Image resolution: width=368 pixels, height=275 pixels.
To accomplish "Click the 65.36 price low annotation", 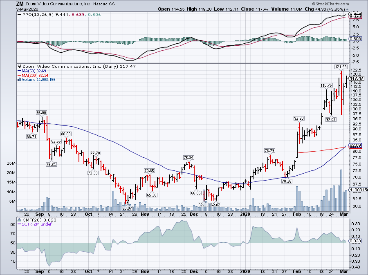I will tap(152, 195).
